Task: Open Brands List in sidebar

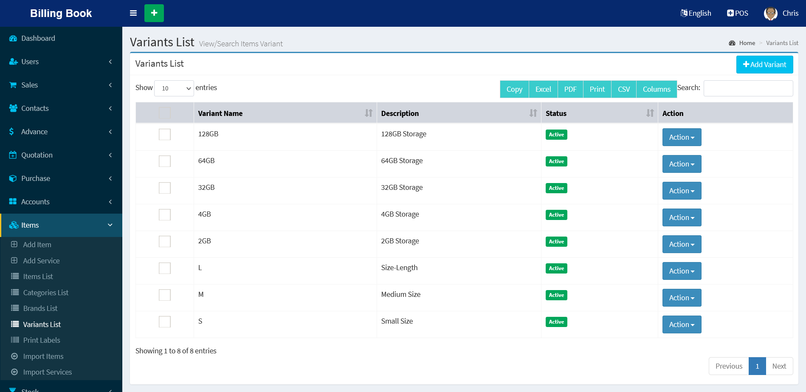Action: 40,308
